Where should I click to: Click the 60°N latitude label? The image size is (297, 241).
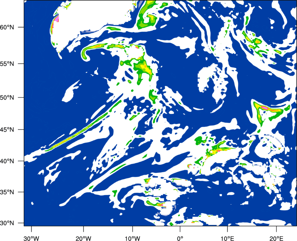[7, 27]
